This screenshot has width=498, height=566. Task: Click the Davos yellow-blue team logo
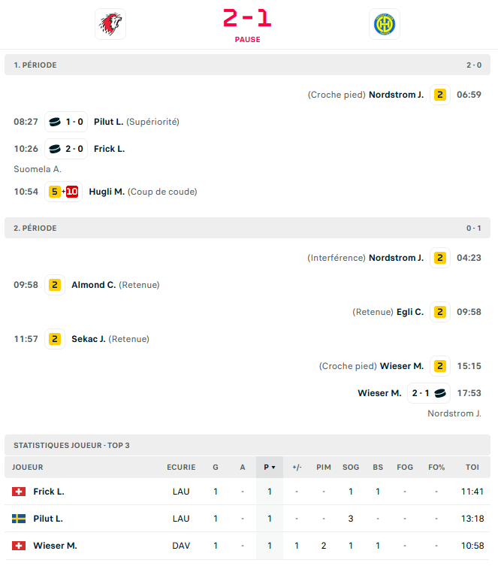point(385,24)
